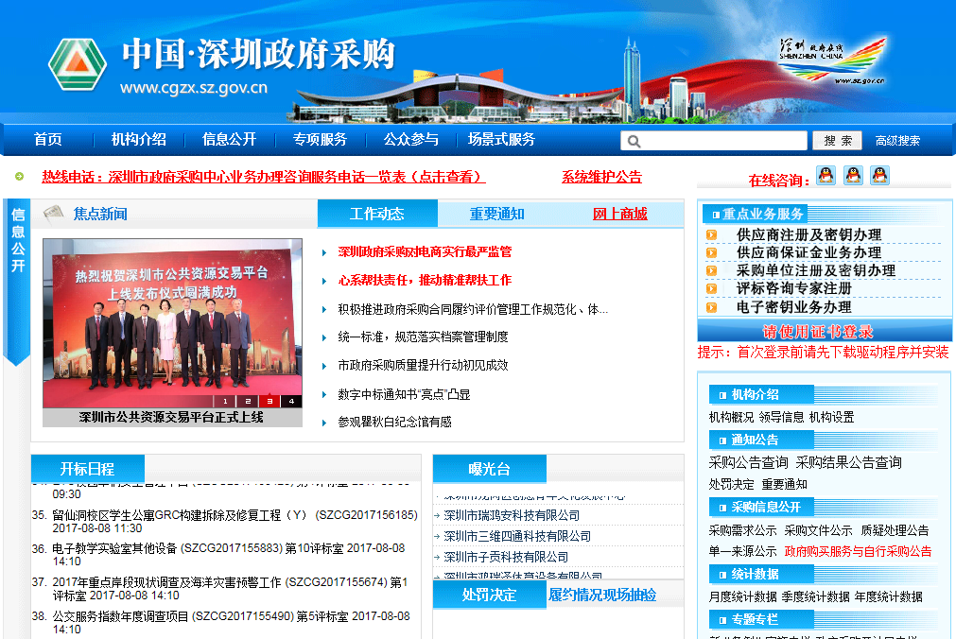Open the 专项服务 navigation menu

[320, 140]
